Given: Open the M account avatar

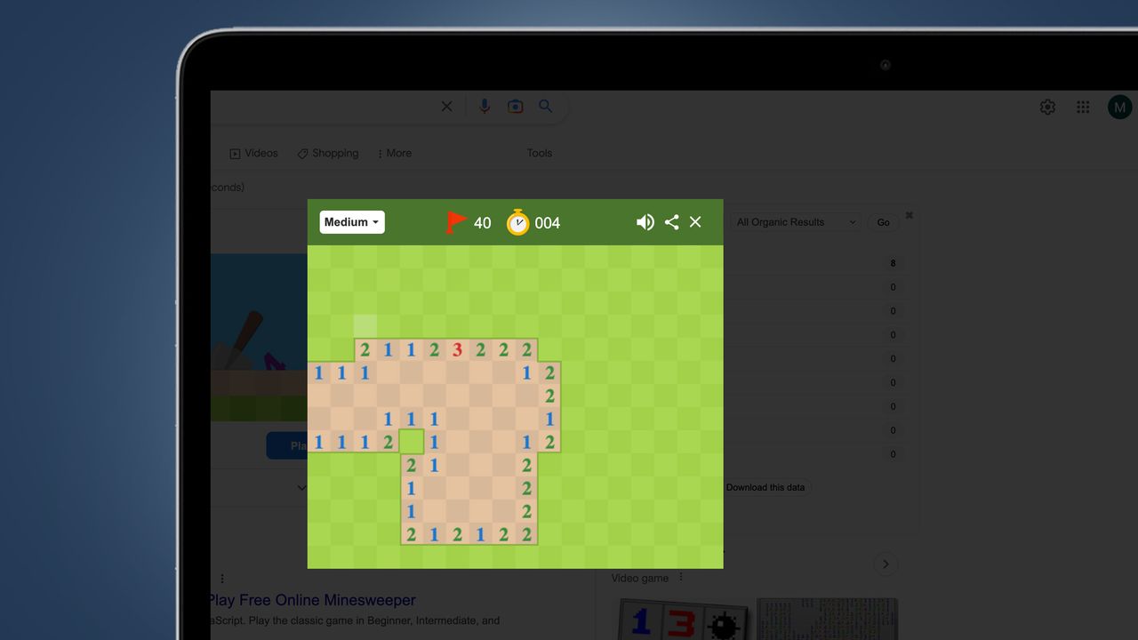Looking at the screenshot, I should coord(1119,108).
